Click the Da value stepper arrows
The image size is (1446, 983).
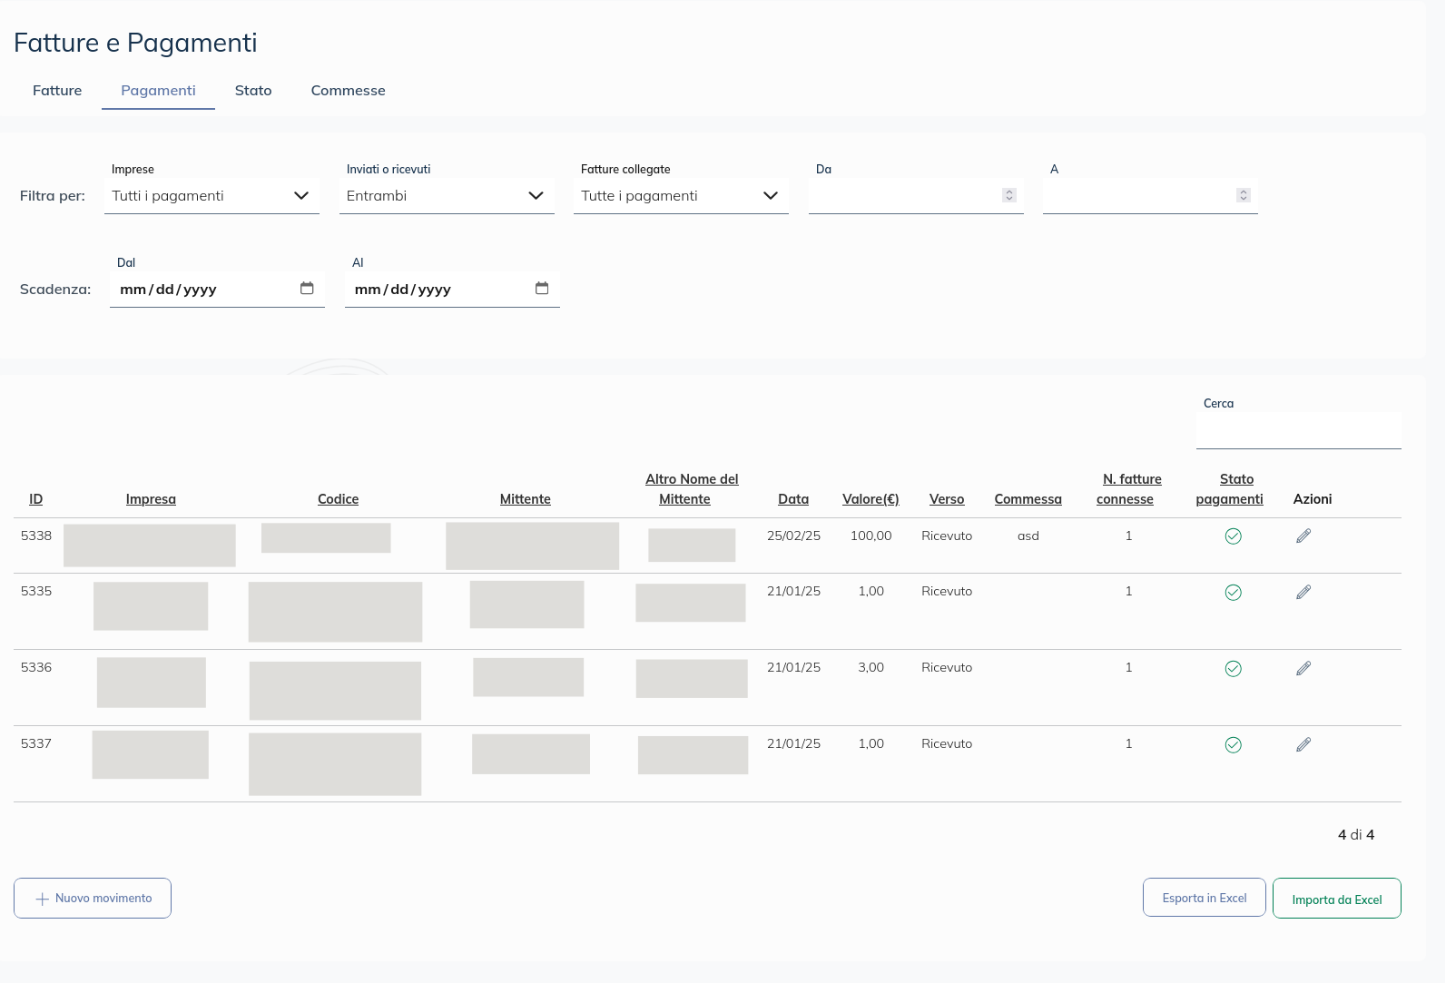click(x=1008, y=195)
